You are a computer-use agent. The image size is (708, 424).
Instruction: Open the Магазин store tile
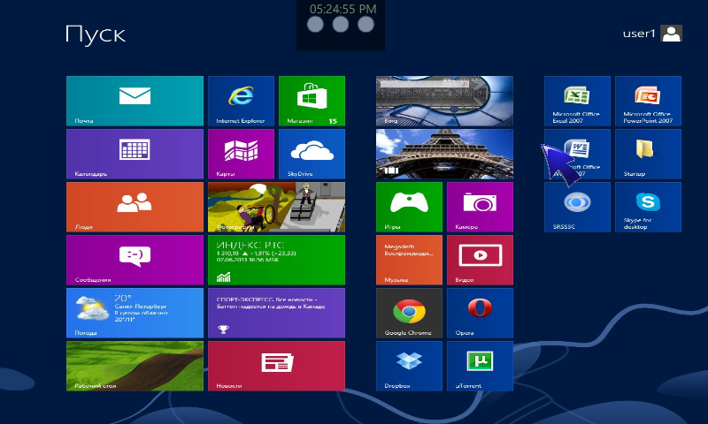pos(312,101)
